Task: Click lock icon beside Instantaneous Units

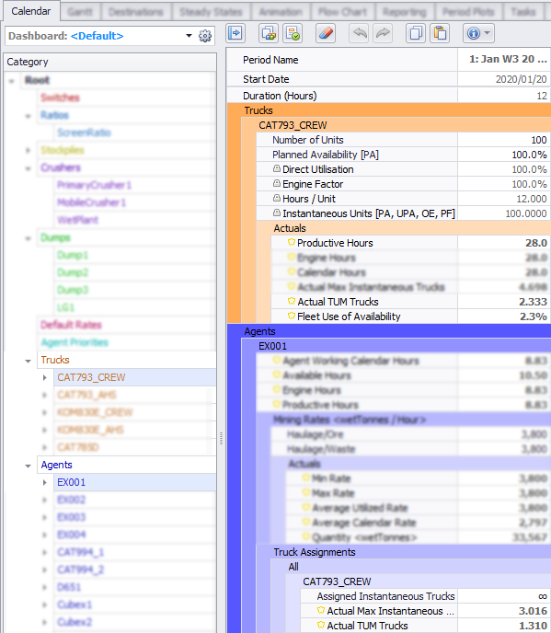Action: 277,213
